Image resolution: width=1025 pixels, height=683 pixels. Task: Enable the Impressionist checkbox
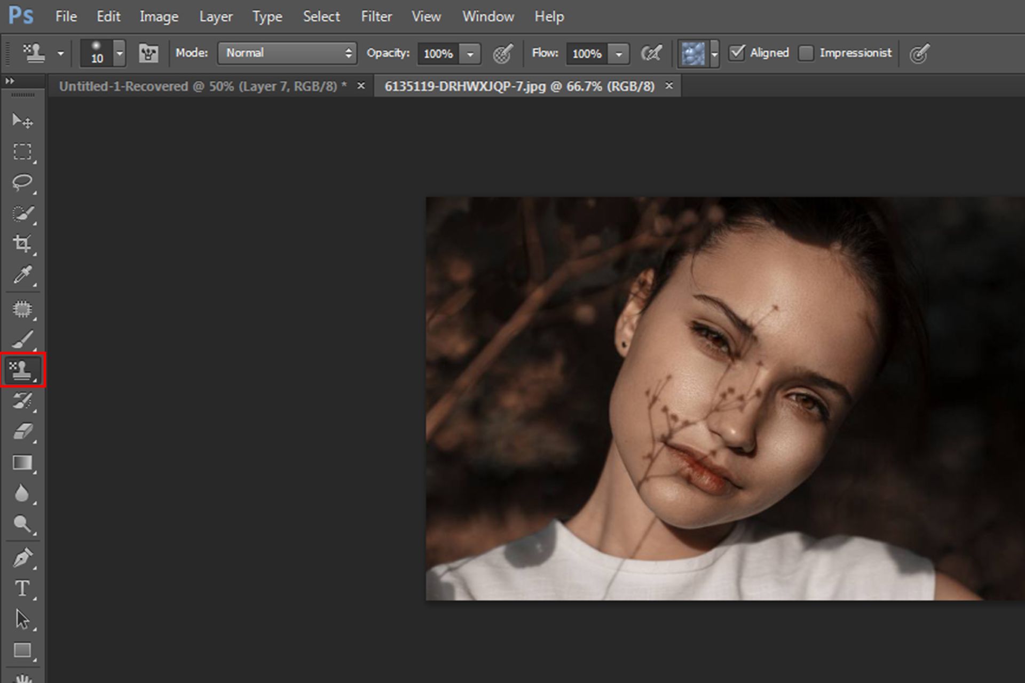pyautogui.click(x=806, y=53)
